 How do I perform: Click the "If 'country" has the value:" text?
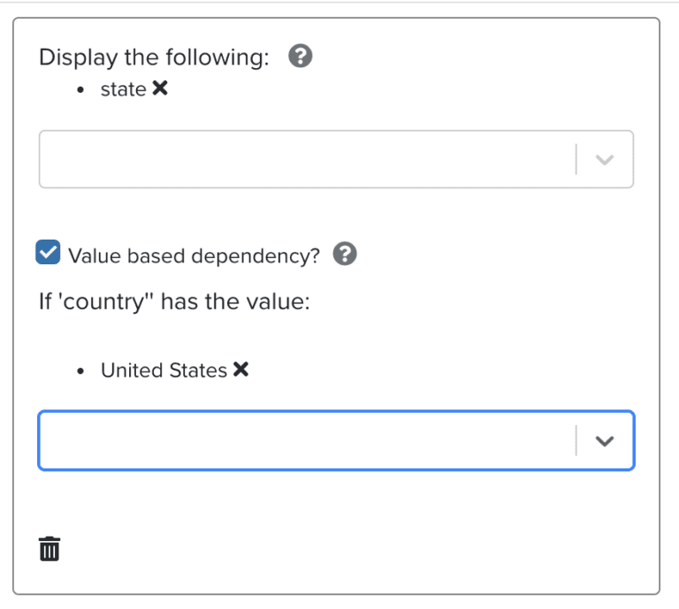coord(174,301)
